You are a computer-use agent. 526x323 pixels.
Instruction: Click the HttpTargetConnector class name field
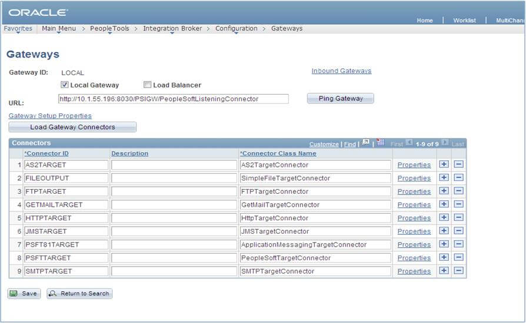point(315,218)
